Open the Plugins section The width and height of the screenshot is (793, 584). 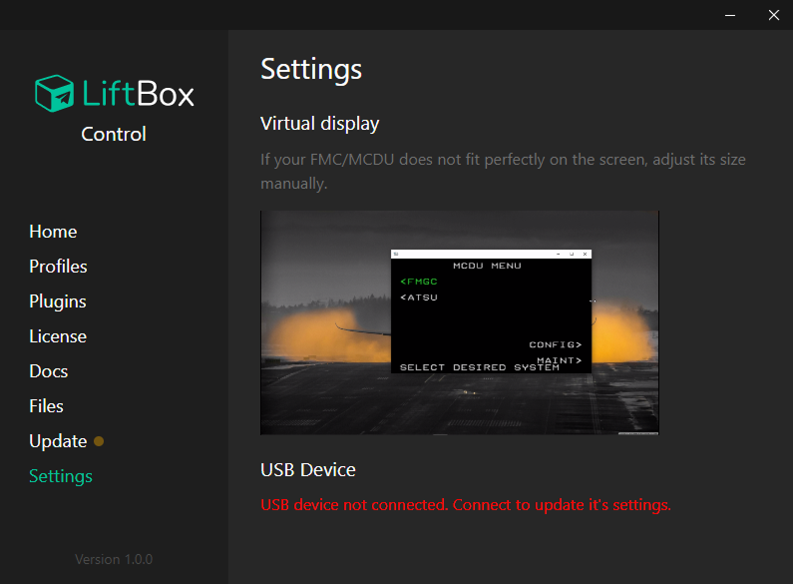[x=58, y=301]
